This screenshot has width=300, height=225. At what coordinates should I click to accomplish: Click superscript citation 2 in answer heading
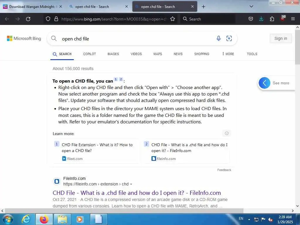click(x=121, y=79)
